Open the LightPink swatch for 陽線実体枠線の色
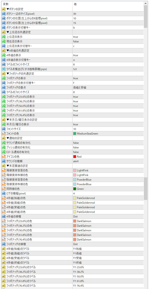The height and width of the screenshot is (289, 149). click(75, 175)
